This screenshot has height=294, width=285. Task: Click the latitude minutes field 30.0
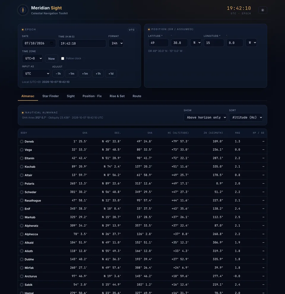coord(179,43)
